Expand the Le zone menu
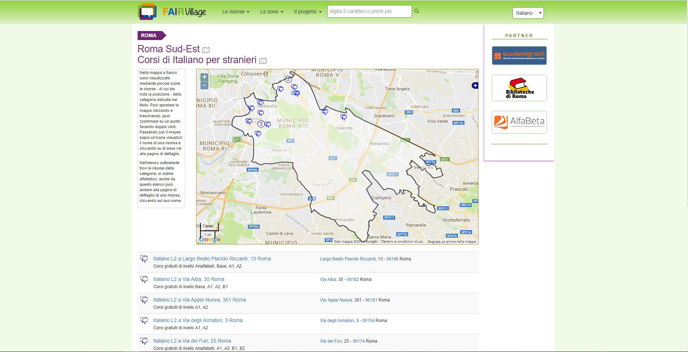This screenshot has width=688, height=352. click(x=272, y=12)
